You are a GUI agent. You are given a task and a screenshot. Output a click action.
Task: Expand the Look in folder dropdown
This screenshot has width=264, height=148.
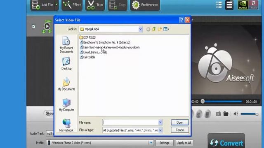pyautogui.click(x=140, y=29)
